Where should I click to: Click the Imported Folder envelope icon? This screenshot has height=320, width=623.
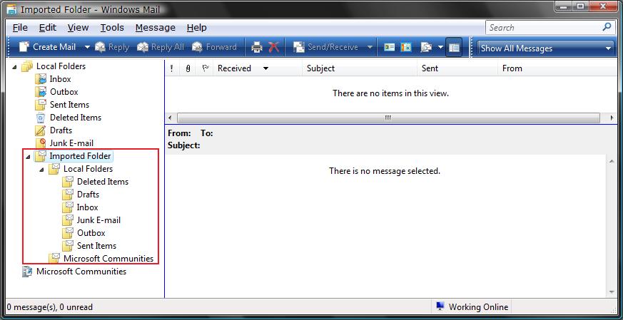pyautogui.click(x=41, y=155)
